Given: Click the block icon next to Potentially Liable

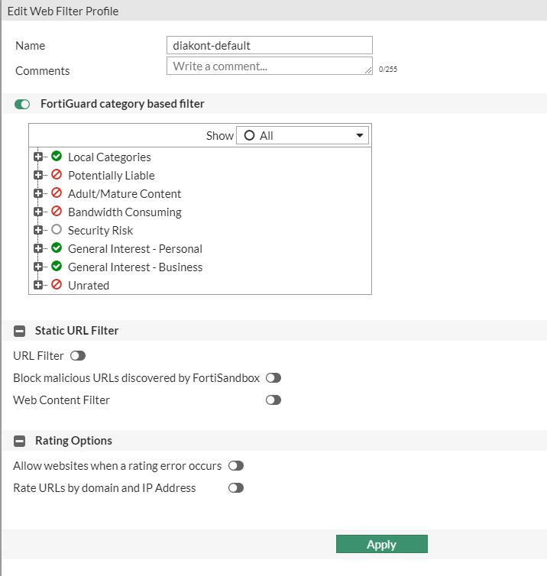Looking at the screenshot, I should (x=57, y=175).
